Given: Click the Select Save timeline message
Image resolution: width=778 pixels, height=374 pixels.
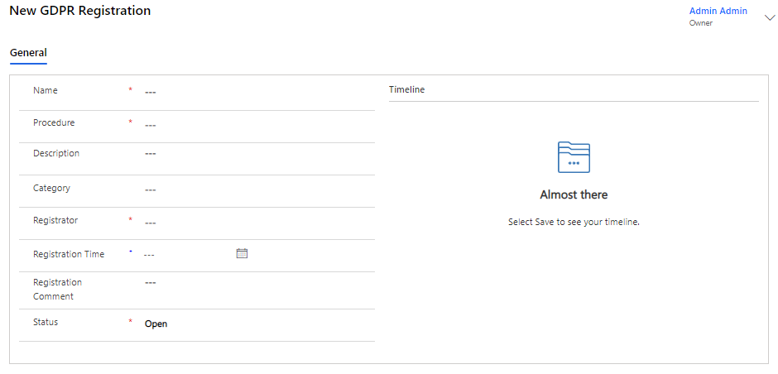Looking at the screenshot, I should pyautogui.click(x=574, y=223).
